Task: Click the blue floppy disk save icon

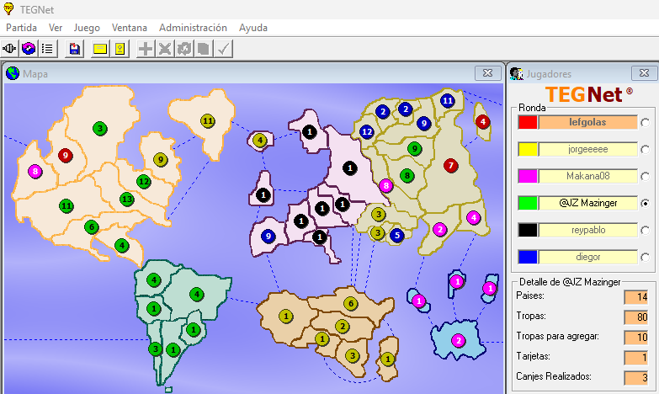Action: [74, 49]
